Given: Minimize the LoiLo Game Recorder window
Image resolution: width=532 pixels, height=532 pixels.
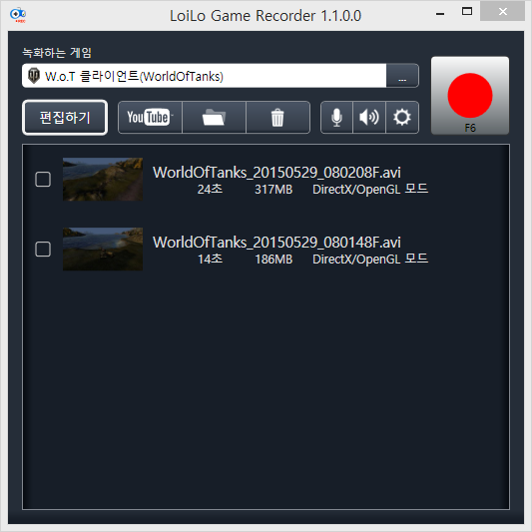Looking at the screenshot, I should tap(440, 13).
